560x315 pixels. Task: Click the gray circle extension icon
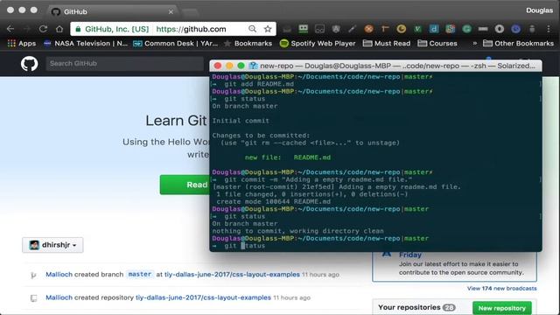500,29
